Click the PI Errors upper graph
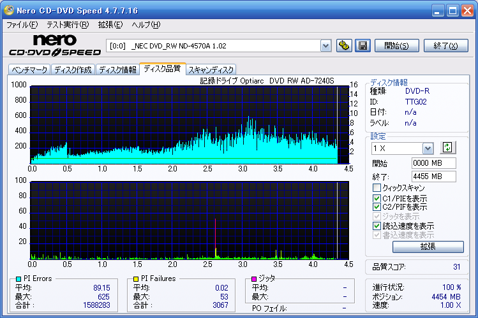This screenshot has height=318, width=478. click(190, 125)
